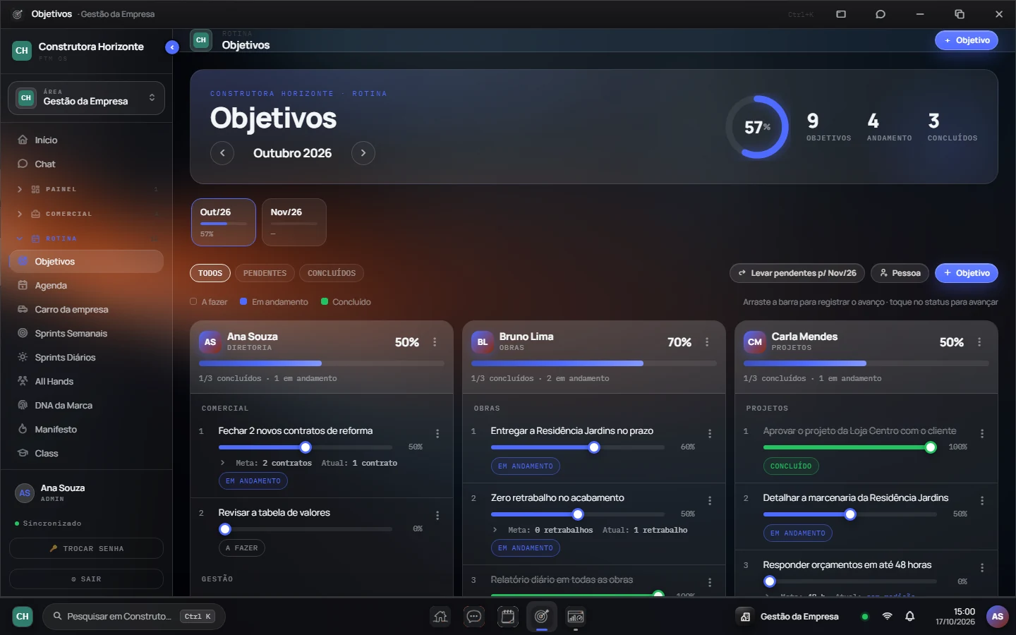Open the Chat sidebar item
1016x635 pixels.
point(86,164)
